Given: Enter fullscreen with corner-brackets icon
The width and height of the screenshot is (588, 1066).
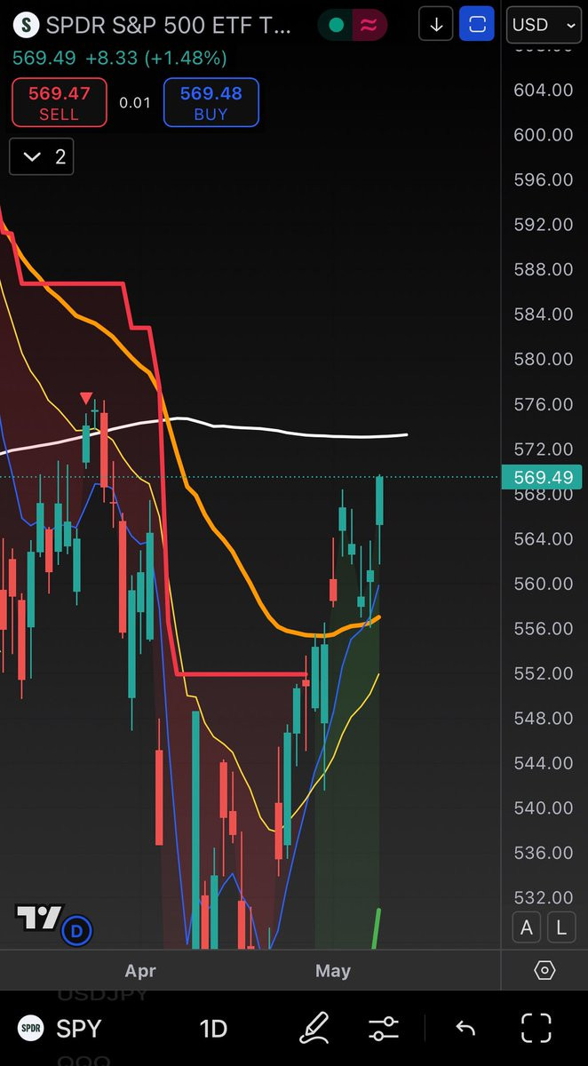Looking at the screenshot, I should (x=536, y=1028).
